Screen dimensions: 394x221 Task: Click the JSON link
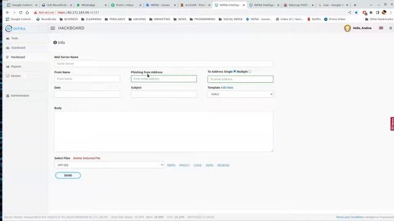(x=209, y=165)
